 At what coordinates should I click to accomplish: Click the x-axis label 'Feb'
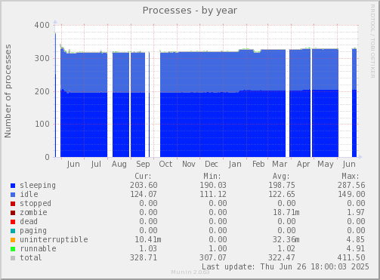pos(258,165)
